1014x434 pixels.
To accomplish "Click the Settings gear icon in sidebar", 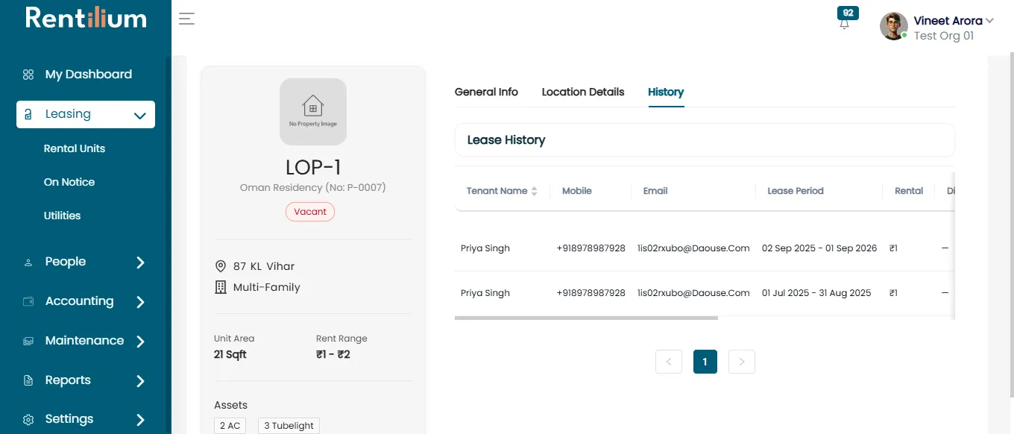I will (28, 420).
